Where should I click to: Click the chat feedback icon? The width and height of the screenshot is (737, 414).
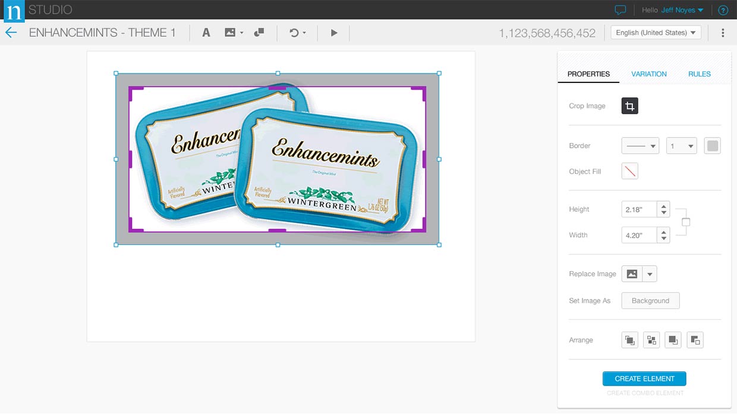click(621, 10)
